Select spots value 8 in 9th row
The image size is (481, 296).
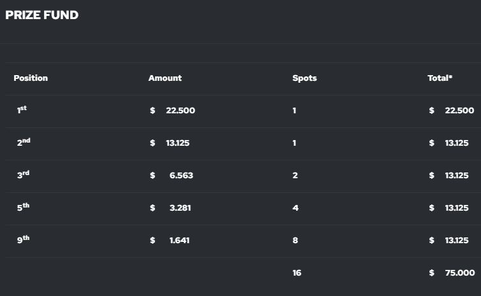pos(295,241)
